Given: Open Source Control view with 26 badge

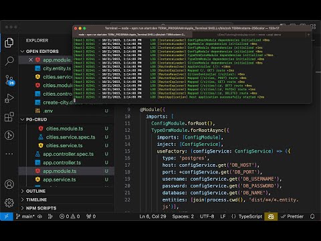Looking at the screenshot, I should (x=9, y=80).
